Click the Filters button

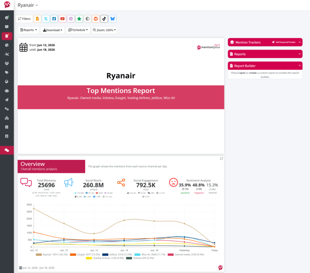(24, 19)
